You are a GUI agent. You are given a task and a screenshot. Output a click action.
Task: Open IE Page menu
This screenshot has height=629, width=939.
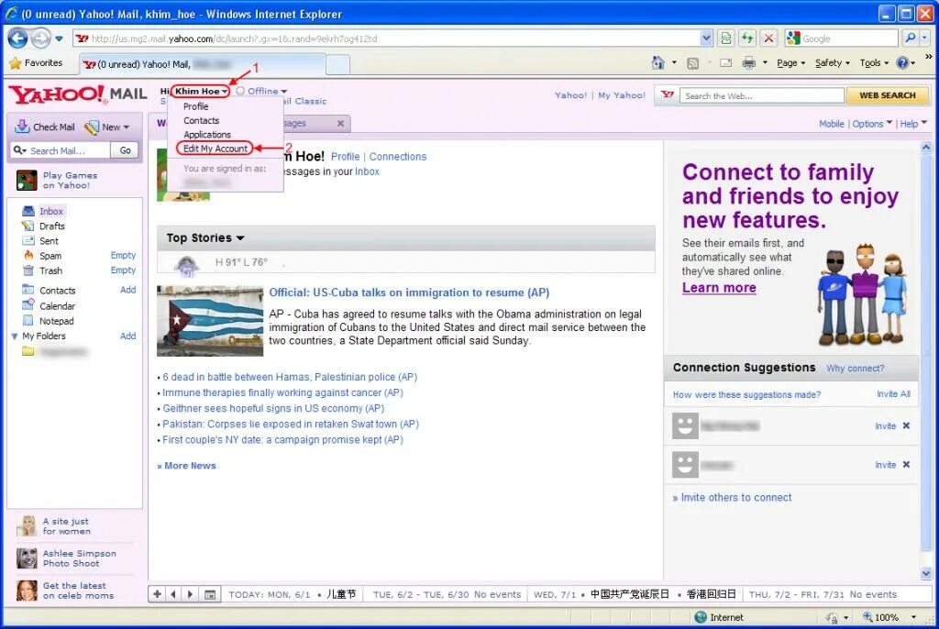pos(790,63)
